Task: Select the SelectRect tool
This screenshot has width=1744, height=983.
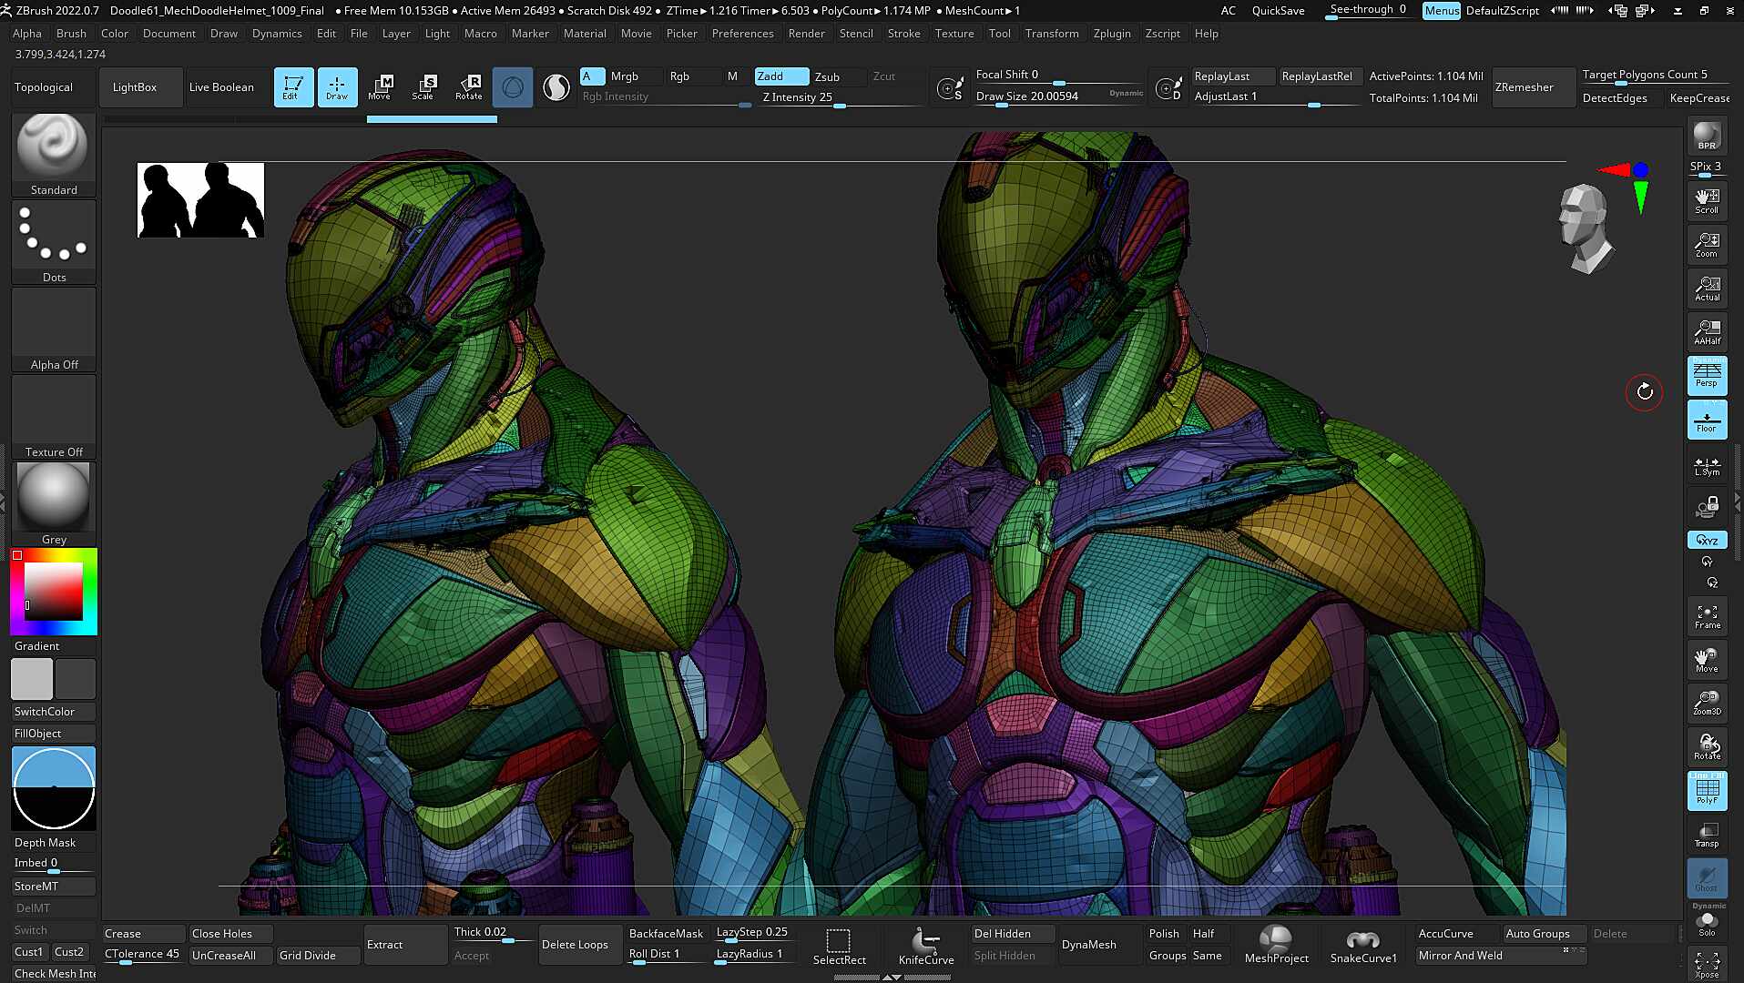Action: [839, 946]
